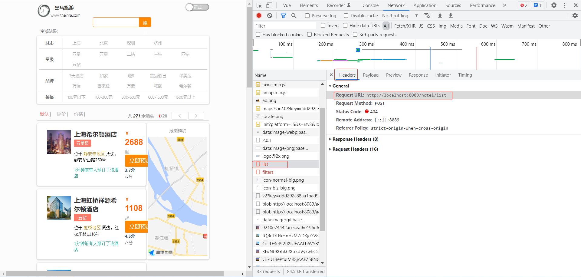Open the Response tab

pos(418,75)
